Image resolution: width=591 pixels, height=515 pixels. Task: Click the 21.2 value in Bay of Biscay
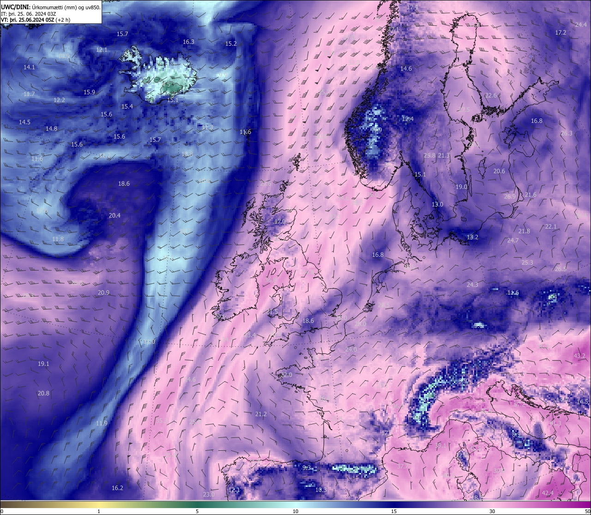pos(261,414)
